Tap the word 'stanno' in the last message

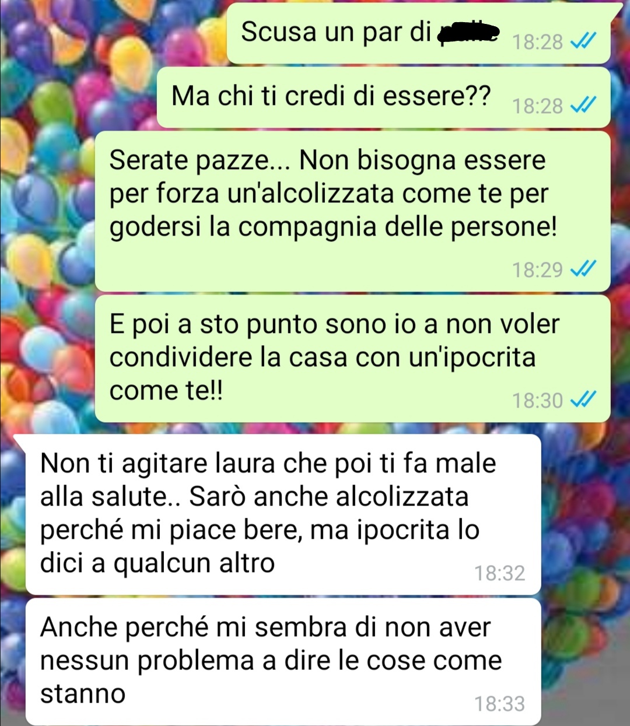pos(83,694)
